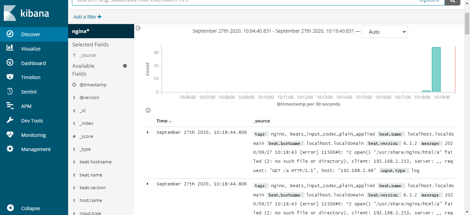
Task: Open Monitoring heartbeat icon
Action: pyautogui.click(x=10, y=135)
